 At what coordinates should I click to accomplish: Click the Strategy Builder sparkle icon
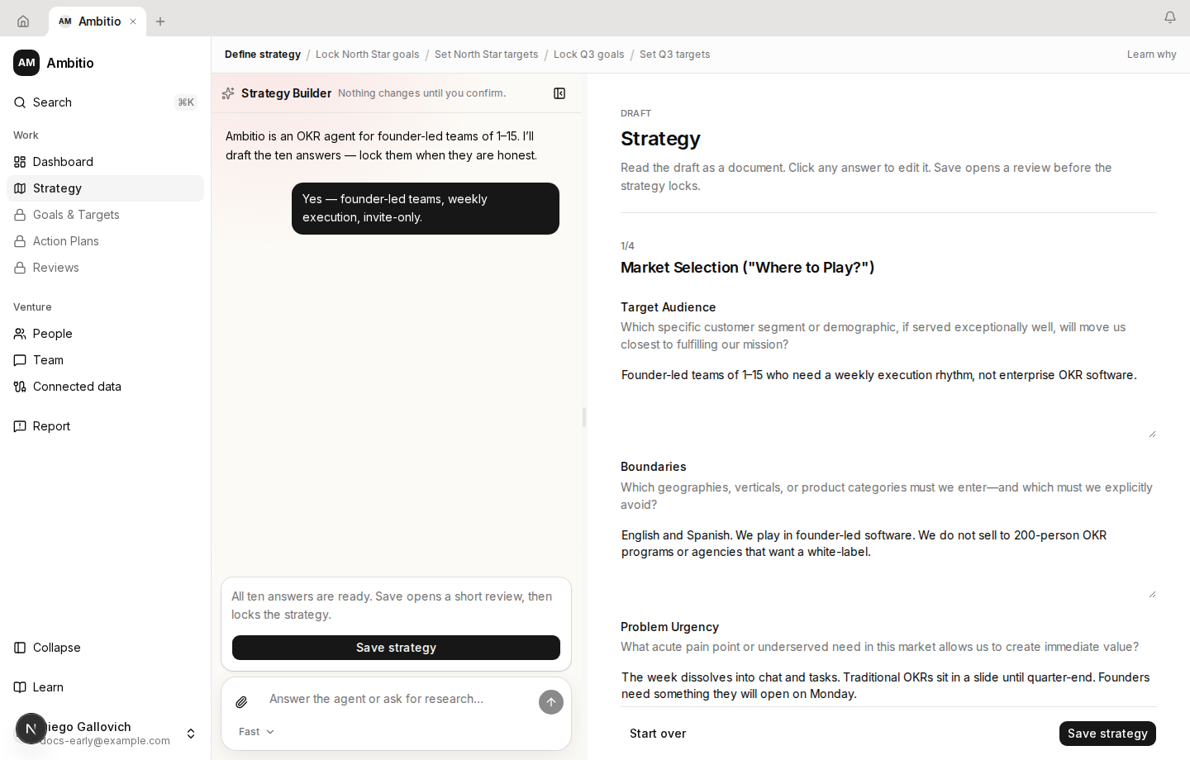point(228,93)
